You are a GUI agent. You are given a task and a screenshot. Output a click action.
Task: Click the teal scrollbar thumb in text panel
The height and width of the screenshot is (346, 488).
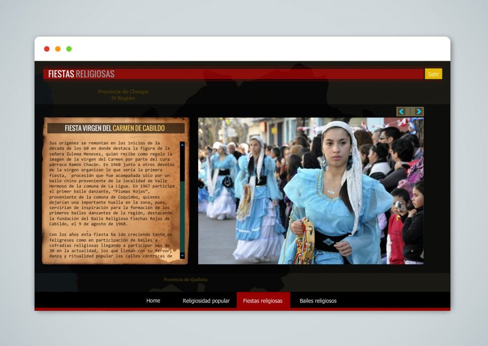click(182, 216)
